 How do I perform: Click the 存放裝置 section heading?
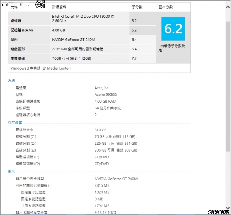[15, 122]
